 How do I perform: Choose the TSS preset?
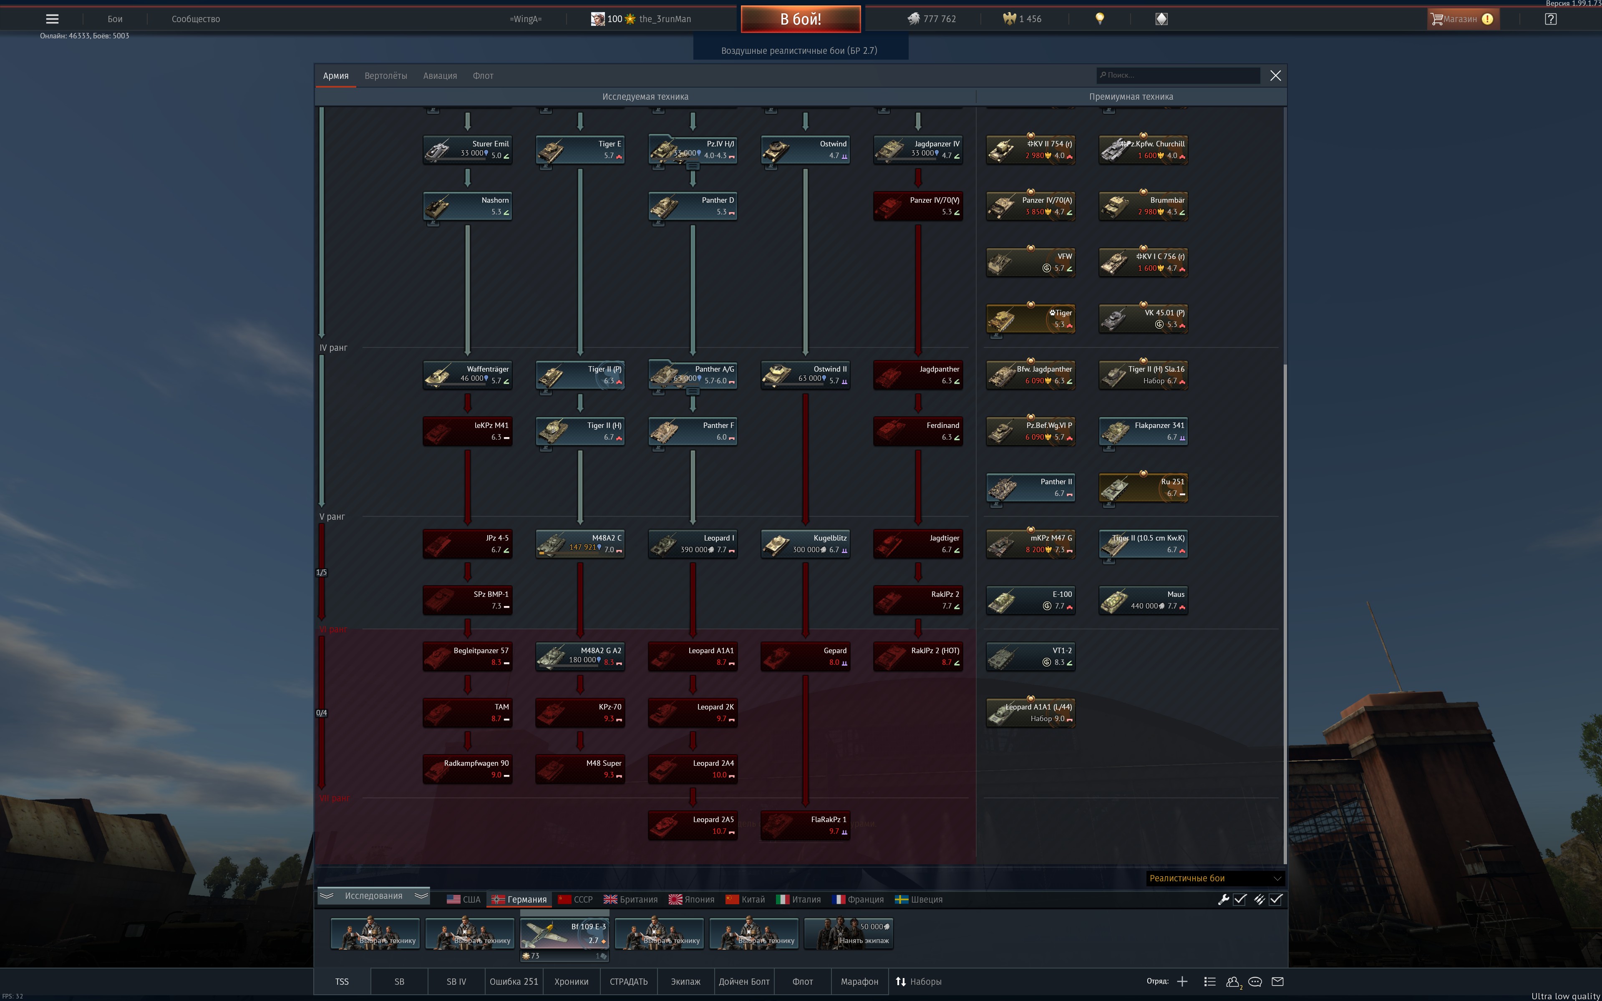[342, 981]
